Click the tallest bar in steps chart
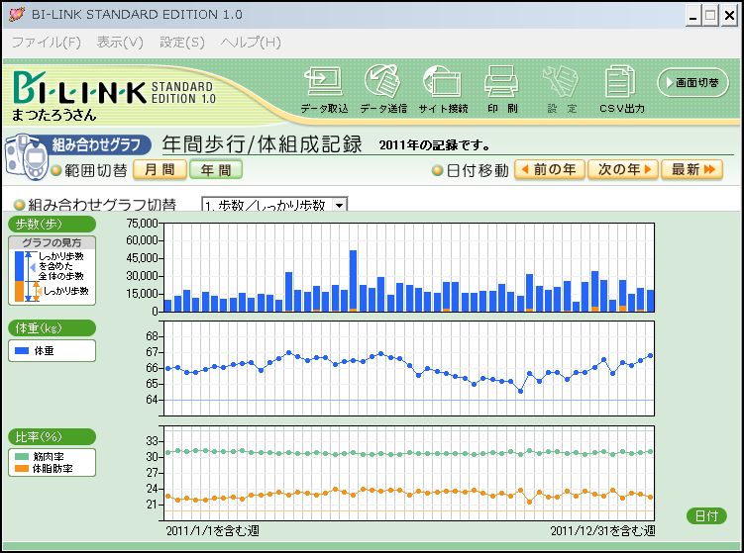Viewport: 744px width, 553px height. click(x=353, y=280)
